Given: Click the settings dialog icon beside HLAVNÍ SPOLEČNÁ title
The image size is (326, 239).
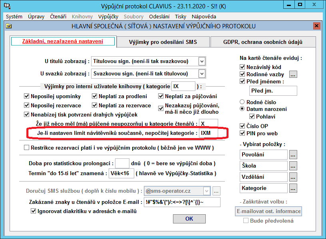Looking at the screenshot, I should [x=9, y=26].
